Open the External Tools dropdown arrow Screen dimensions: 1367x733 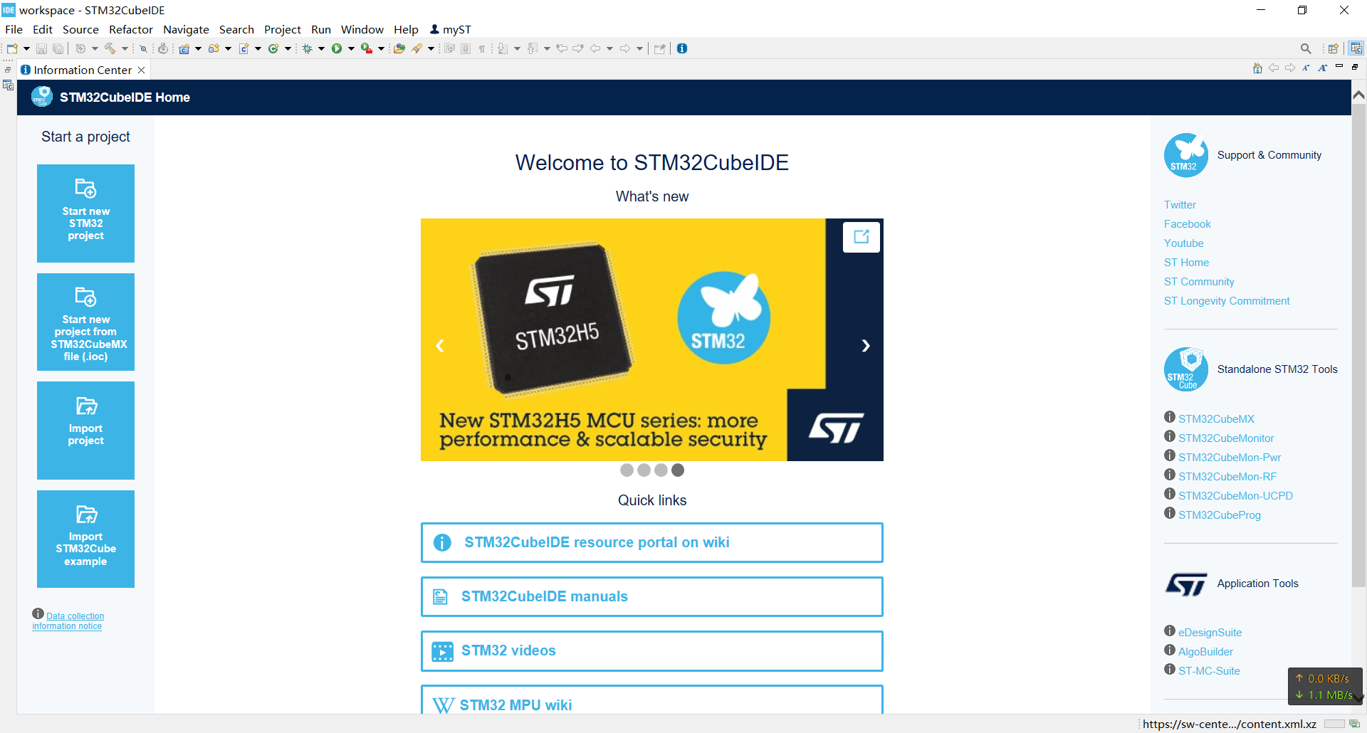[x=381, y=48]
